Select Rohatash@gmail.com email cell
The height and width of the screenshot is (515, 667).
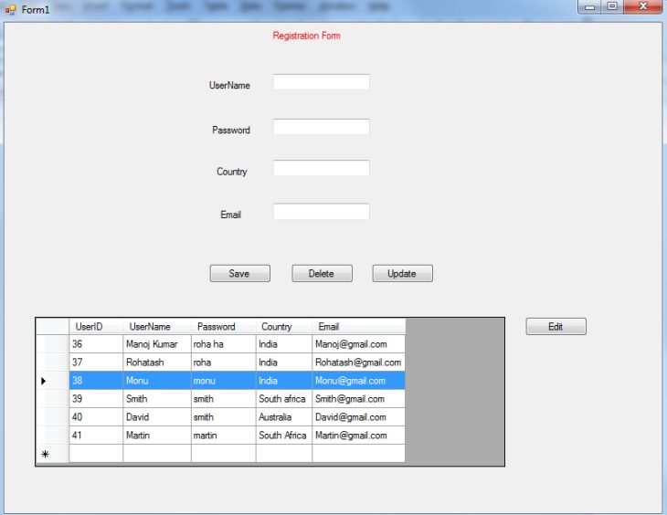point(358,363)
